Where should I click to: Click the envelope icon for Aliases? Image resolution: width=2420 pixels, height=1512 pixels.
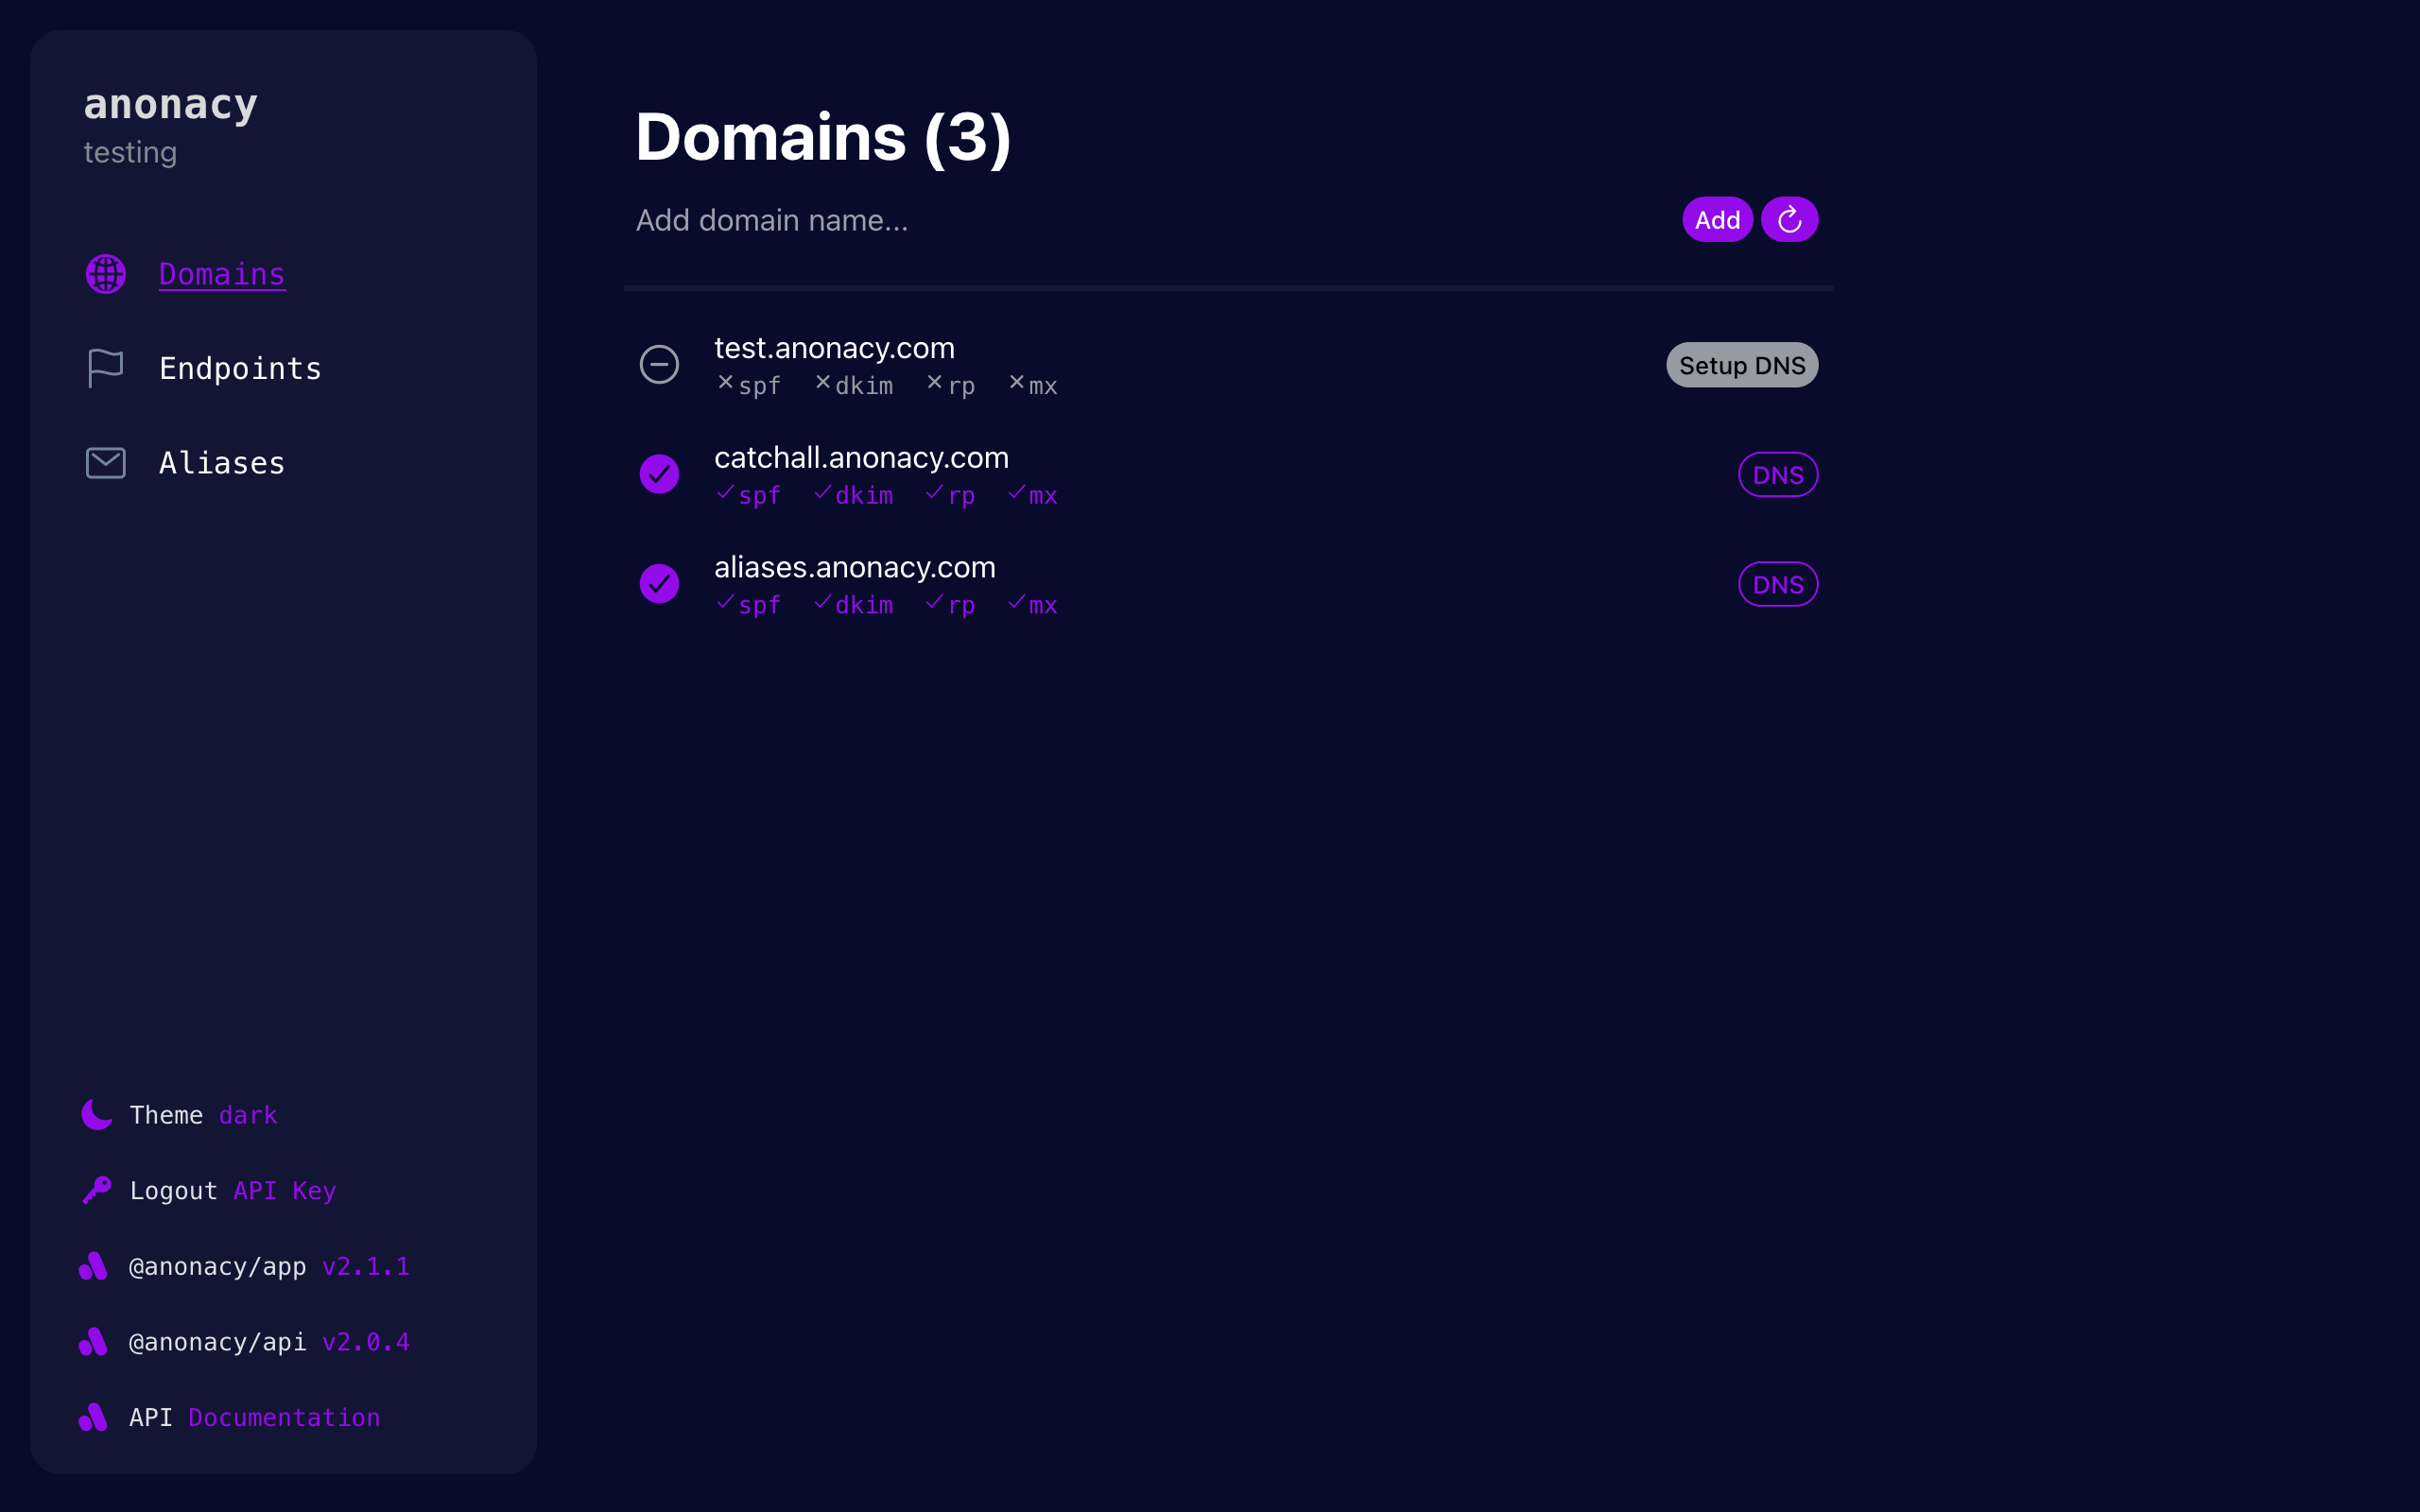coord(105,463)
